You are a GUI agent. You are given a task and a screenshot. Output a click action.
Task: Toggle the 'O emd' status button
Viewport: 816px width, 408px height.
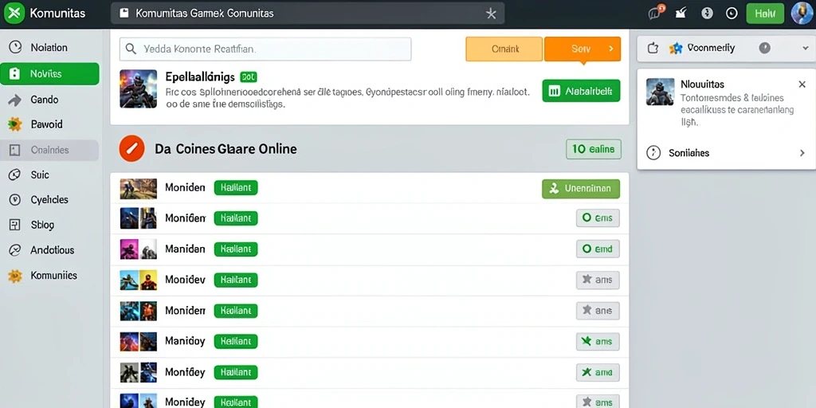(x=598, y=249)
